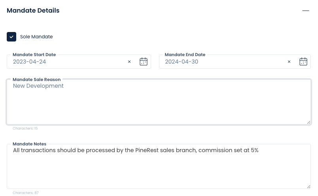
Task: Click the Mandate Details heading
Action: tap(33, 11)
